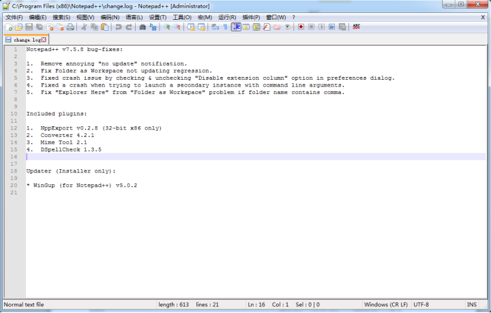Save the file with the floppy icon
Viewport: 491px width, 313px height.
click(x=29, y=27)
